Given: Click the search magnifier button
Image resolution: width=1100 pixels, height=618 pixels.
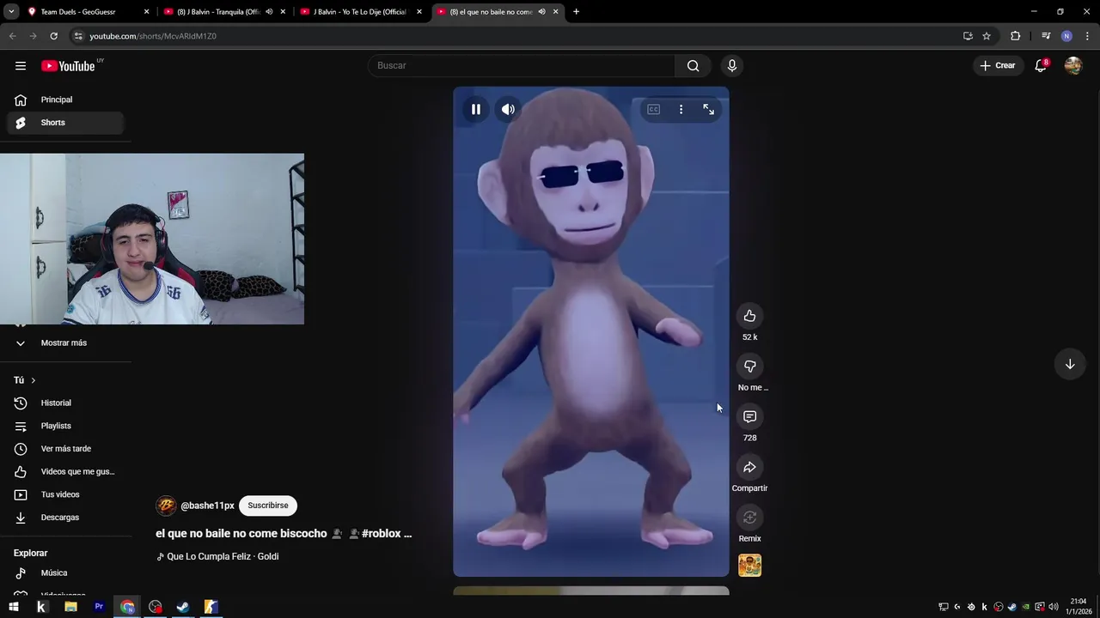Looking at the screenshot, I should pos(693,65).
